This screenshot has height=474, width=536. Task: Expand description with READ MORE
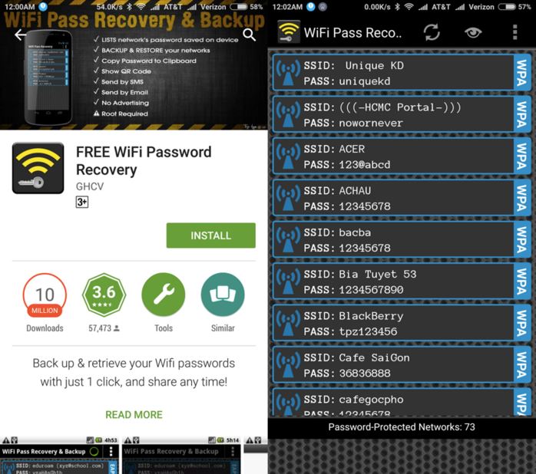[x=134, y=415]
